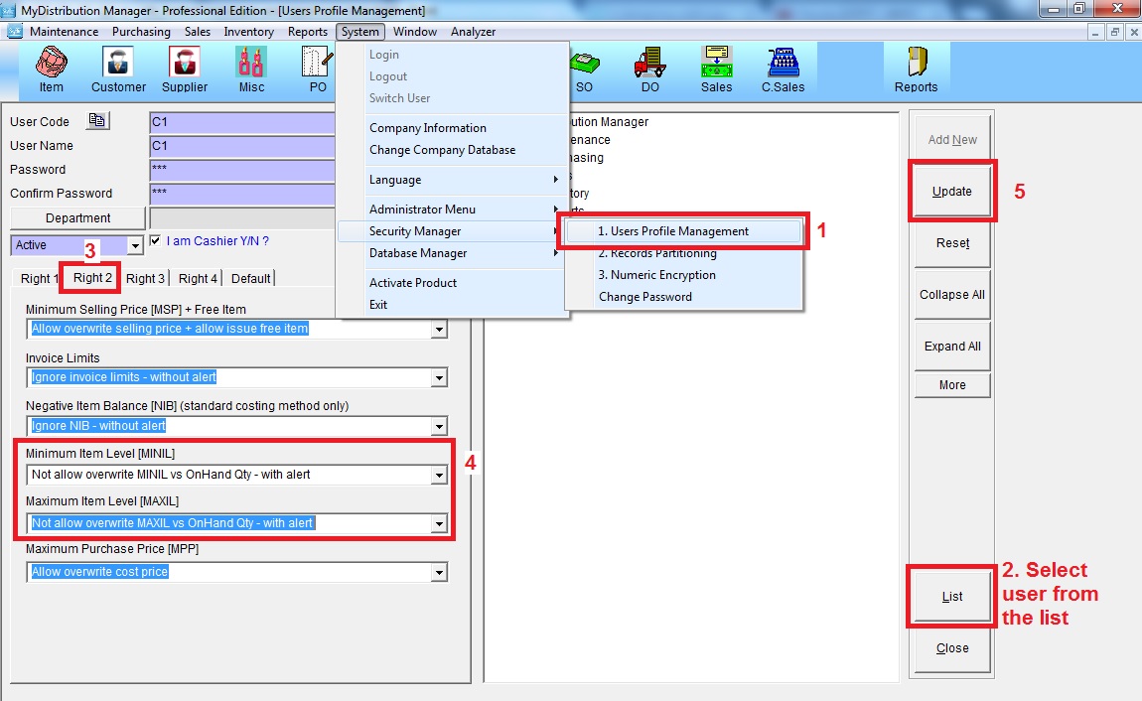Expand the Maximum Purchase Price dropdown
Image resolution: width=1142 pixels, height=701 pixels.
coord(438,572)
